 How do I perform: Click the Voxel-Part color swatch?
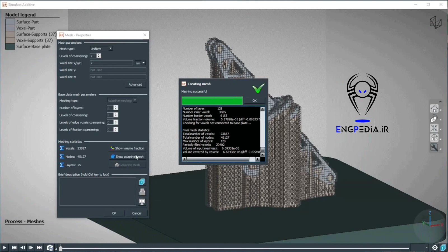point(10,28)
